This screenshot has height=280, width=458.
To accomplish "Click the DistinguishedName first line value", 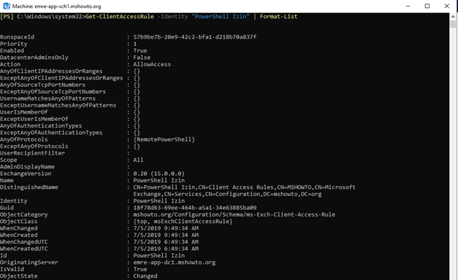I will click(x=244, y=187).
